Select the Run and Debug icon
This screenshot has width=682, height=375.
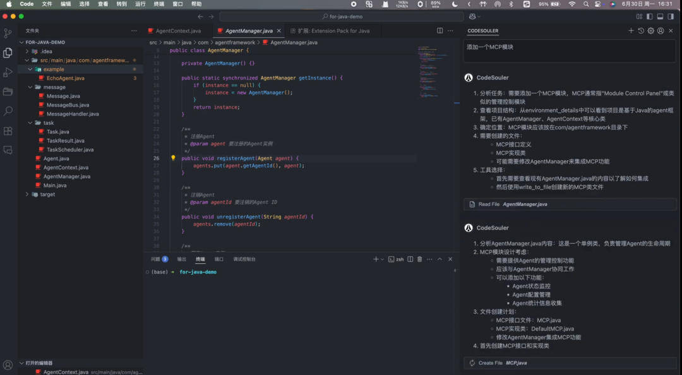pyautogui.click(x=8, y=72)
